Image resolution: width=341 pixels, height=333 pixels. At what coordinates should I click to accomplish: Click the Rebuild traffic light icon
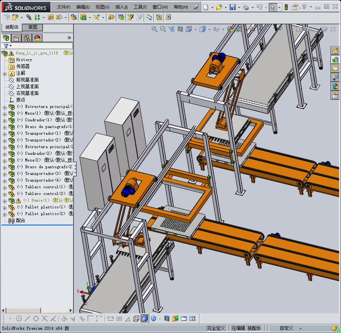286,7
